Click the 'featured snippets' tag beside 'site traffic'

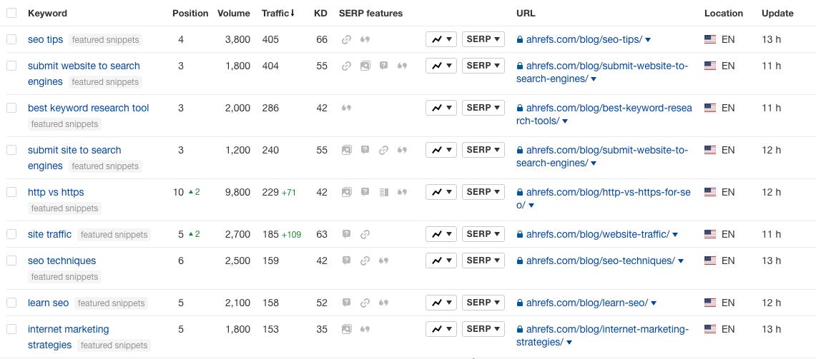pos(114,235)
